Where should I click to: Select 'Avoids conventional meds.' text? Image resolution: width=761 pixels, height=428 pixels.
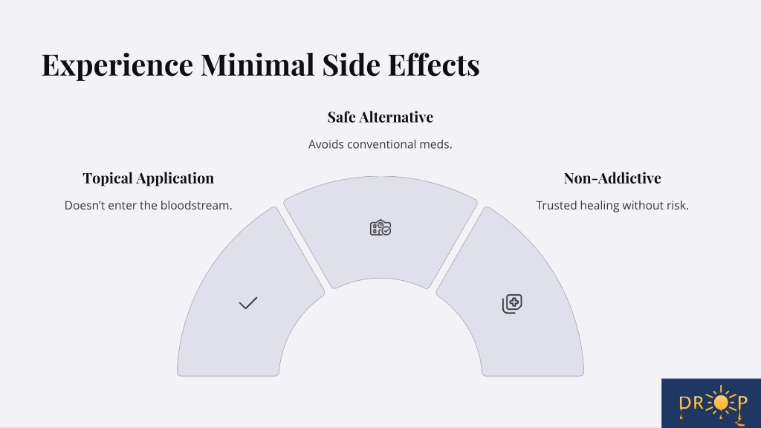tap(380, 144)
